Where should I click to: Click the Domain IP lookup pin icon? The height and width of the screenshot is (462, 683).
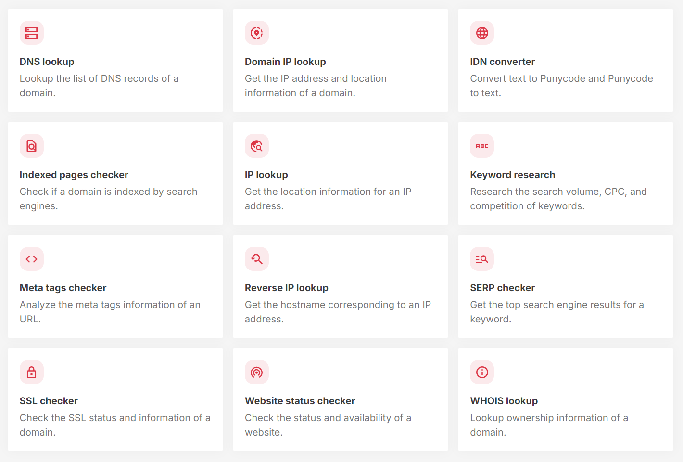[x=257, y=33]
